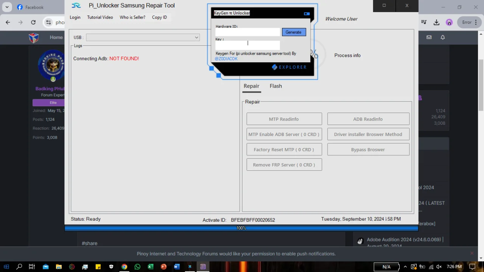The width and height of the screenshot is (484, 272).
Task: Open the Wi-Fi network tray icon
Action: tap(431, 267)
